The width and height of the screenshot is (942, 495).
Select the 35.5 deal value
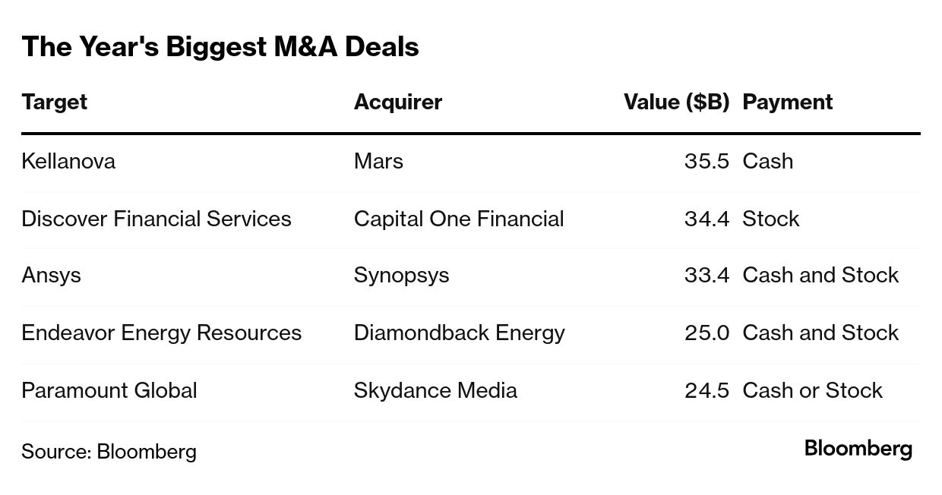click(x=706, y=161)
